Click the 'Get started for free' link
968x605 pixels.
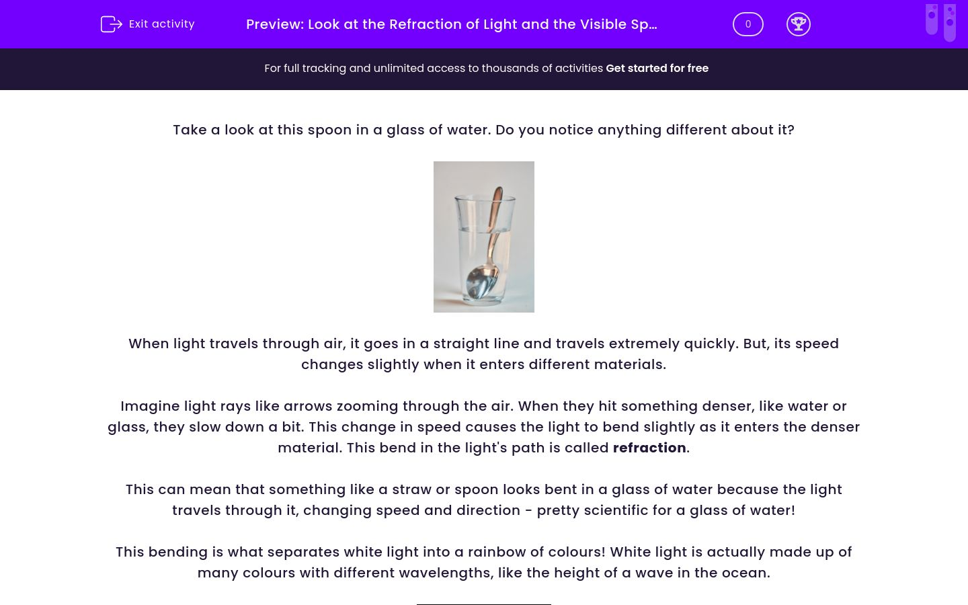657,68
